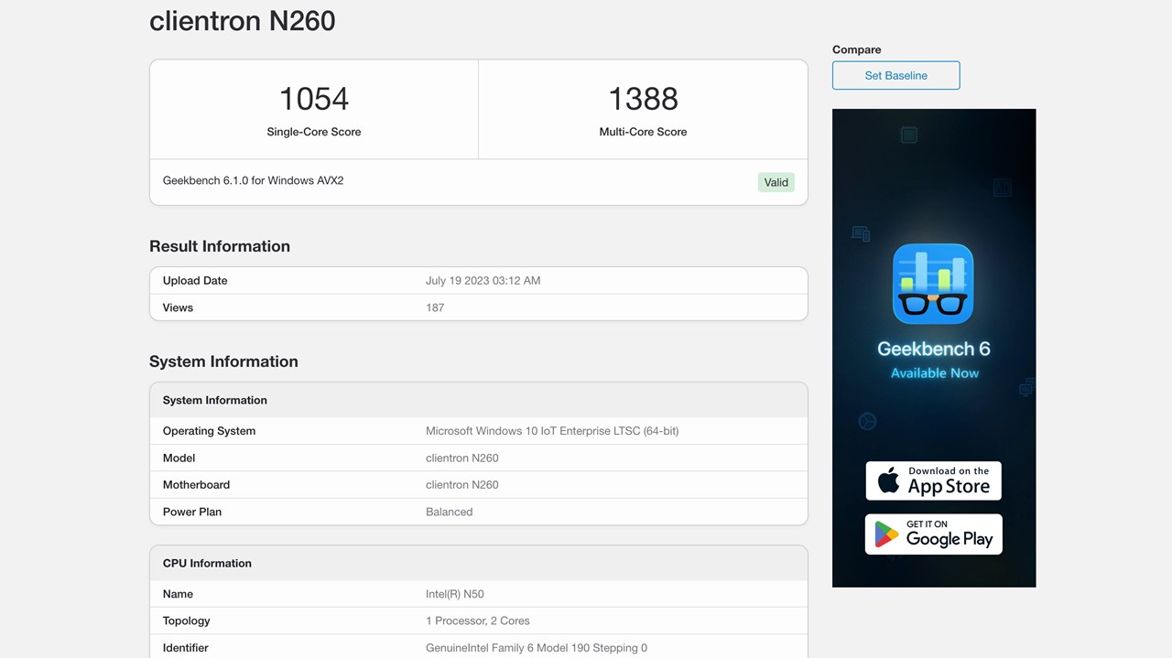Click the CPU Information section header
The image size is (1172, 658).
206,563
